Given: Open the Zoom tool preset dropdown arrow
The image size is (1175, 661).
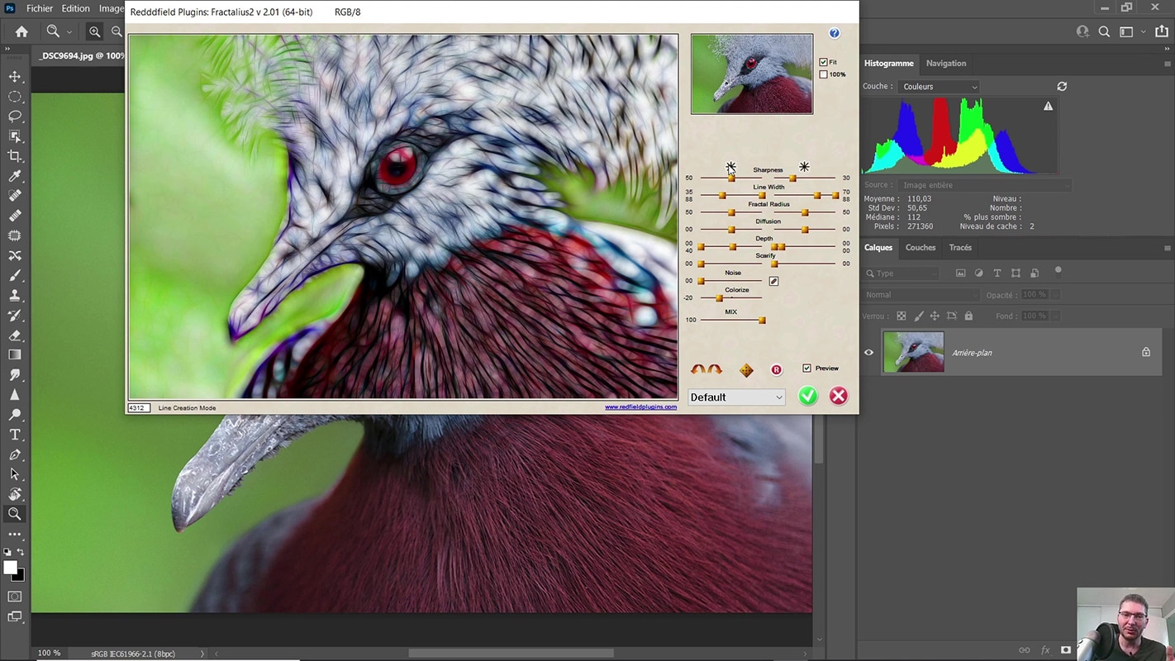Looking at the screenshot, I should [x=69, y=31].
